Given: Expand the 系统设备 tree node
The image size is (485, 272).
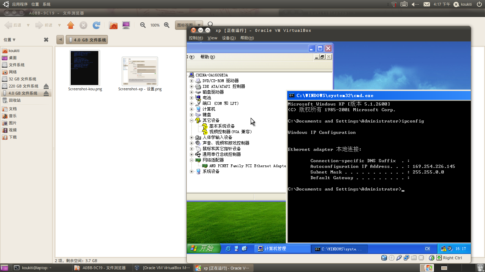Looking at the screenshot, I should click(x=192, y=171).
